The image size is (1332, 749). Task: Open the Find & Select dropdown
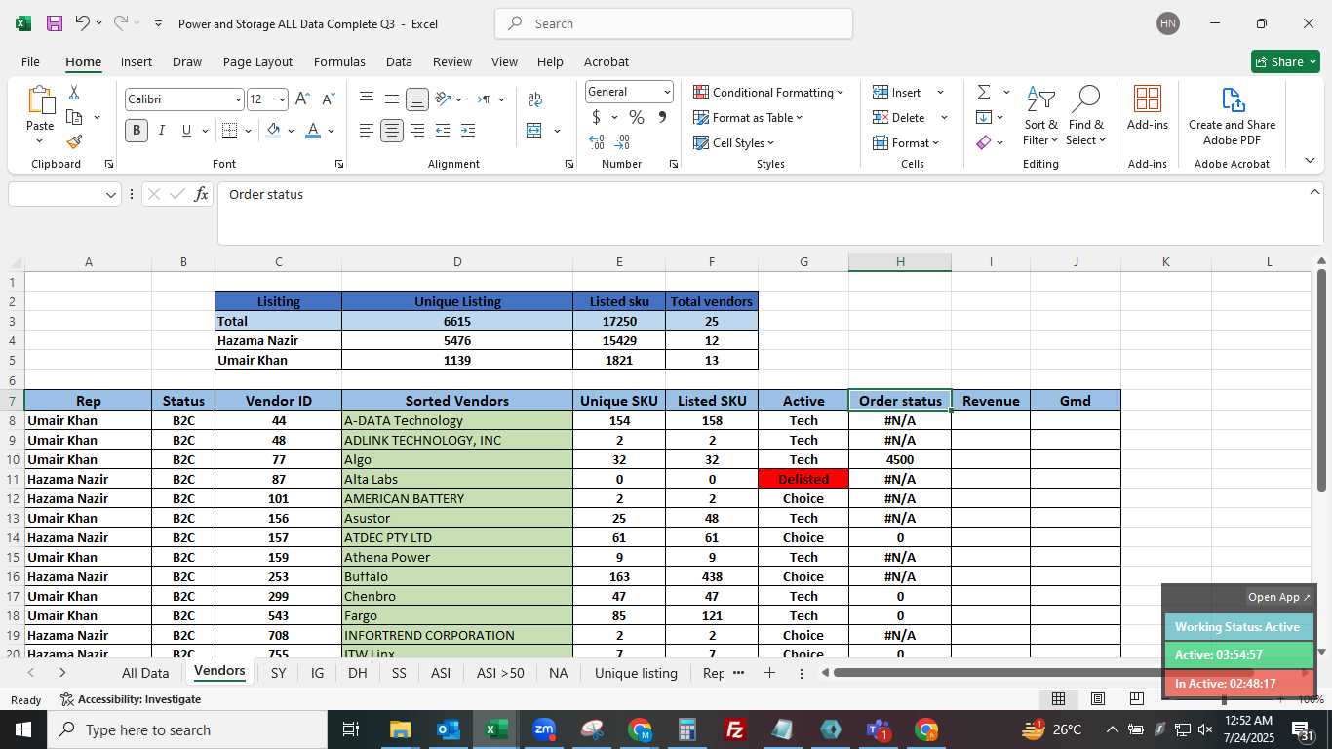(1085, 116)
